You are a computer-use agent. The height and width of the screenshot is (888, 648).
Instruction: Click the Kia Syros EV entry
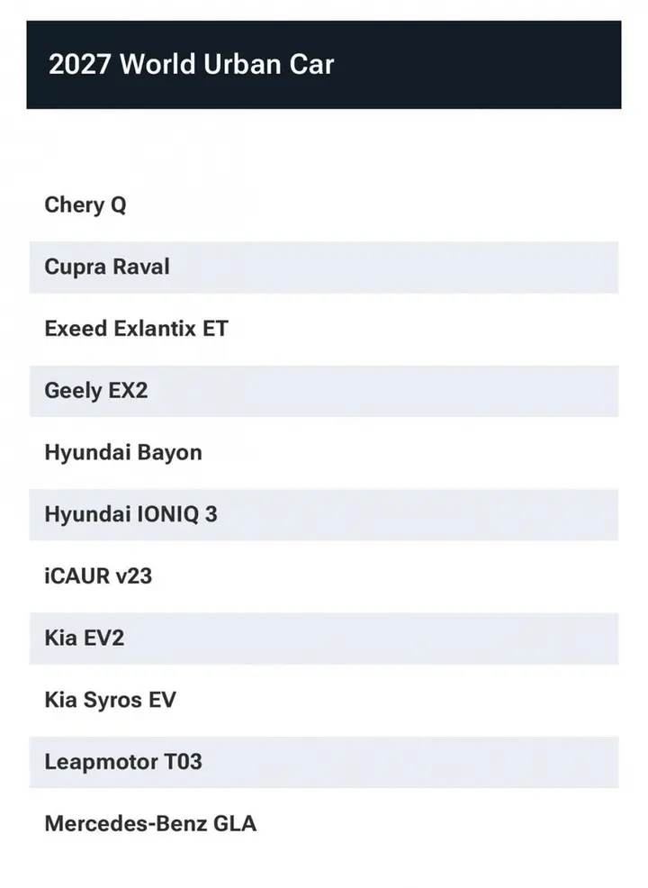pyautogui.click(x=324, y=700)
